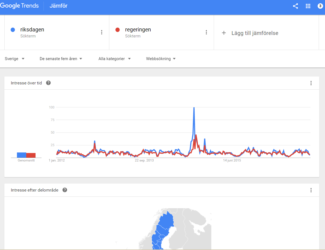Image resolution: width=325 pixels, height=250 pixels.
Task: Expand the De senaste fem åren dropdown
Action: pos(61,59)
